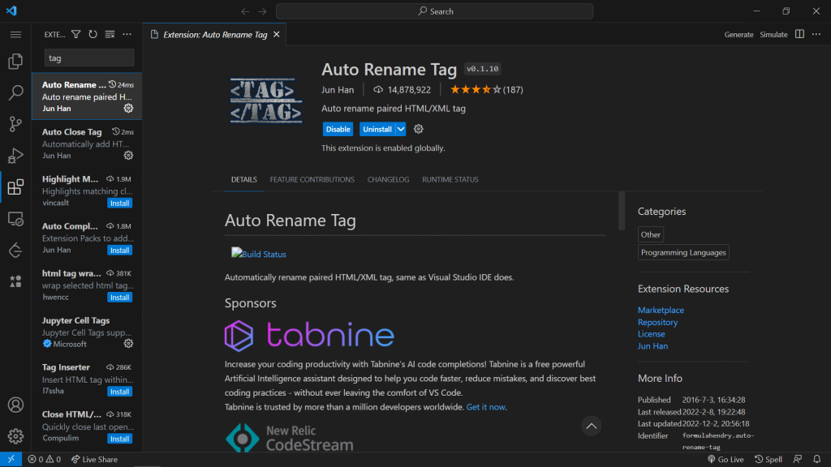831x467 pixels.
Task: Show notifications bell in status bar
Action: pos(816,459)
